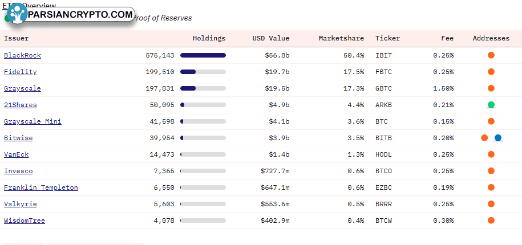Click the Ticker column header
522x245 pixels.
pos(387,38)
